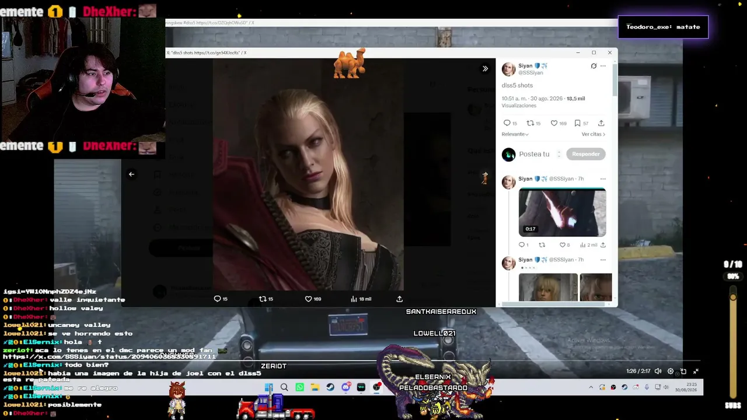Screen dimensions: 747x420
Task: Reply under the image viewer, 15 comments
Action: [x=221, y=299]
